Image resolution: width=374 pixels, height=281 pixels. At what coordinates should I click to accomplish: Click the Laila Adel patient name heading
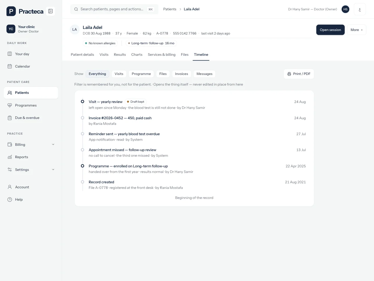click(92, 27)
